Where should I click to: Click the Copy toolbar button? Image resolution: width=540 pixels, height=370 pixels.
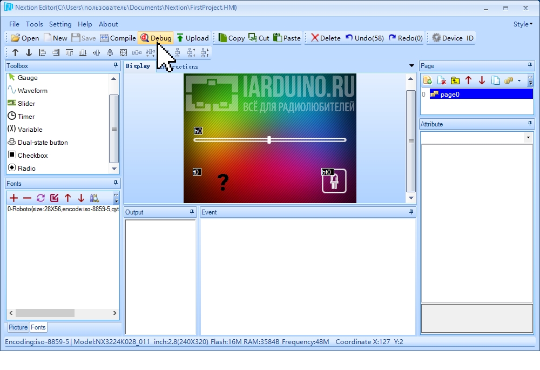[x=232, y=38]
